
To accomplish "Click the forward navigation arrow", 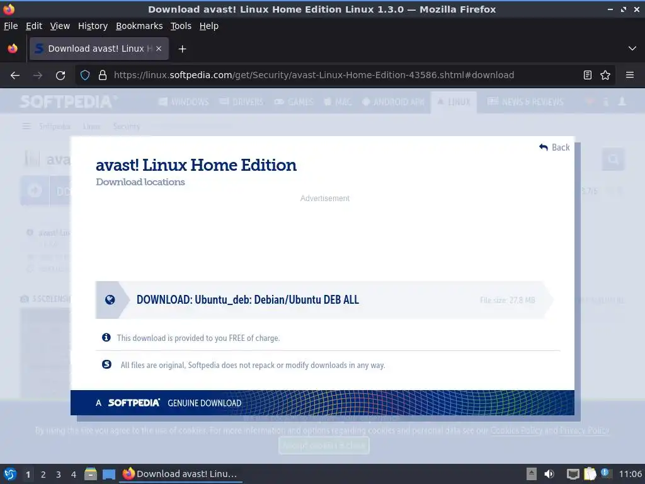I will tap(38, 76).
